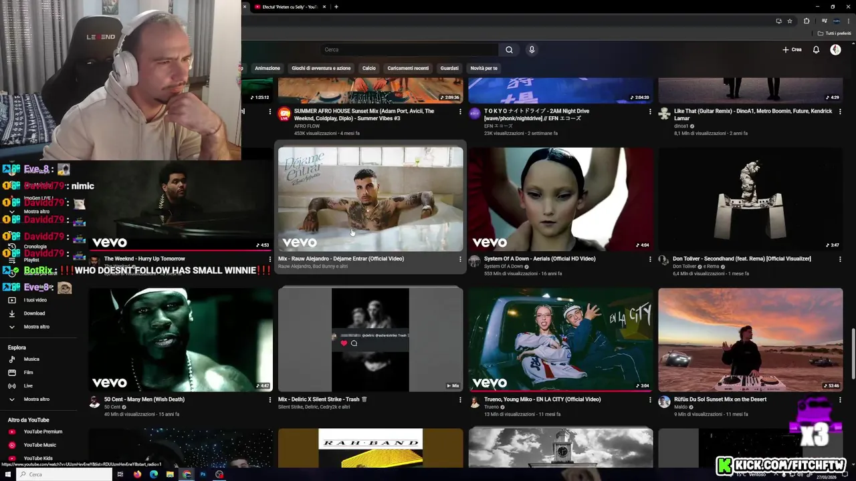Open Chrome media controls icon
This screenshot has height=481, width=856.
coord(824,21)
